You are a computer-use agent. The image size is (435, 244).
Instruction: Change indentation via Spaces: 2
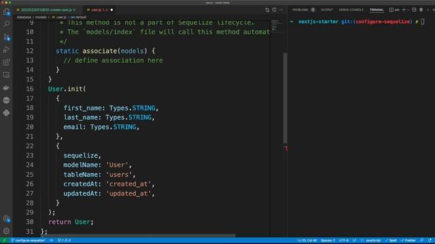point(328,241)
